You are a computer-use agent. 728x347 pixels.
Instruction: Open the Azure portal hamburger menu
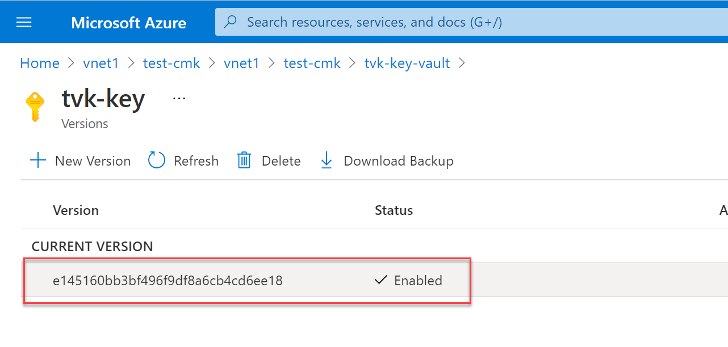[23, 22]
